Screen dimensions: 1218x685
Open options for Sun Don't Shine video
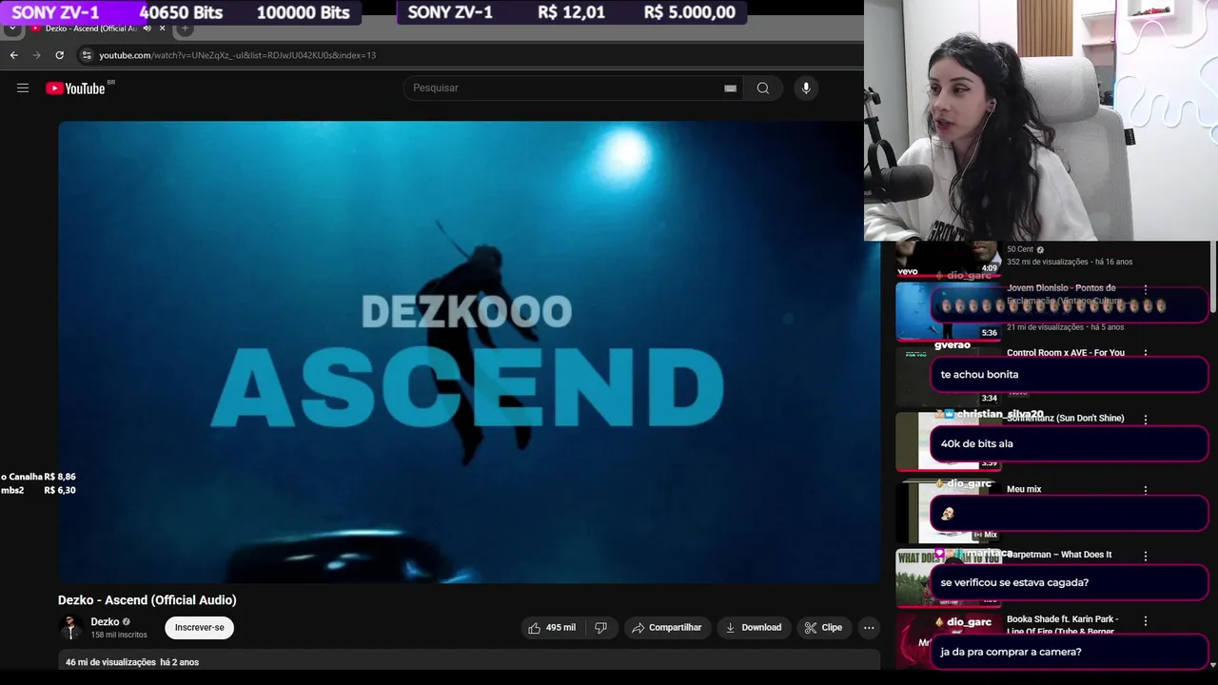[1146, 419]
